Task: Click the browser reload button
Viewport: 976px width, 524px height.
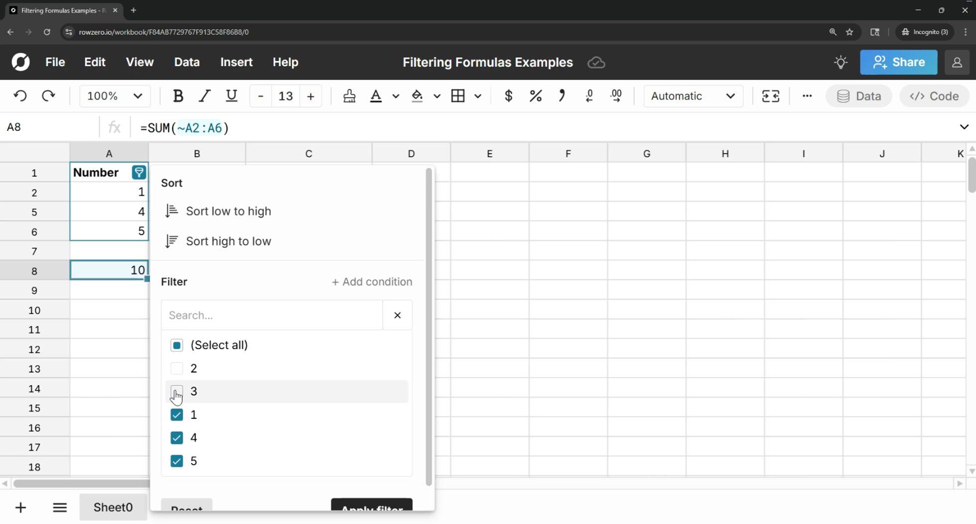Action: (x=47, y=32)
